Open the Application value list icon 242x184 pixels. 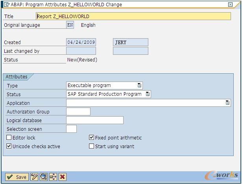tap(227, 103)
